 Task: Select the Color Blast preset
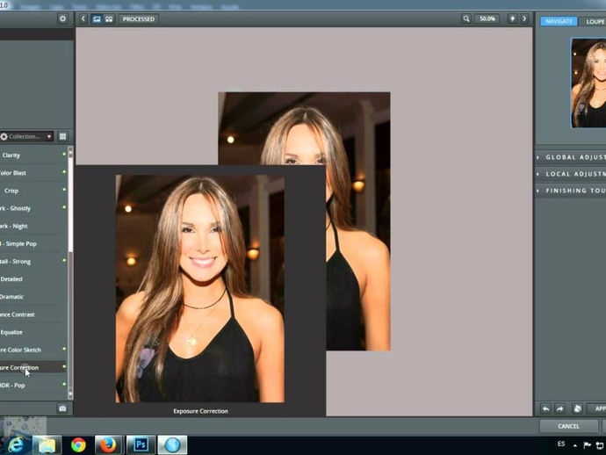[33, 173]
